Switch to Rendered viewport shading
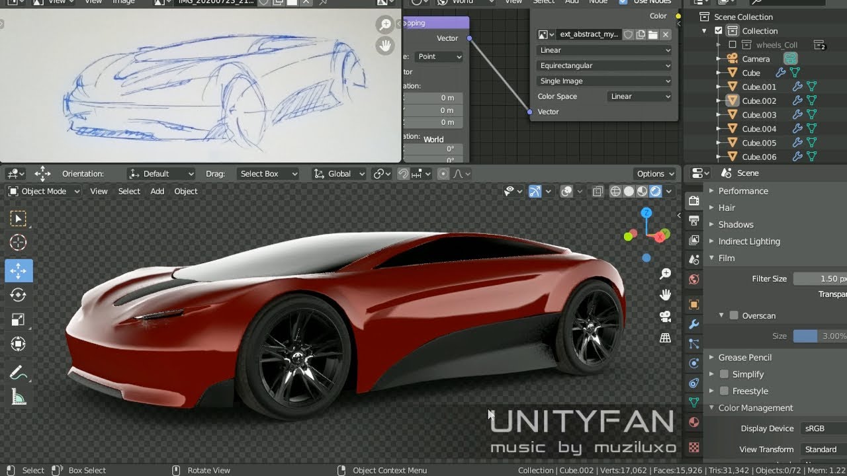Viewport: 847px width, 476px height. pyautogui.click(x=655, y=192)
